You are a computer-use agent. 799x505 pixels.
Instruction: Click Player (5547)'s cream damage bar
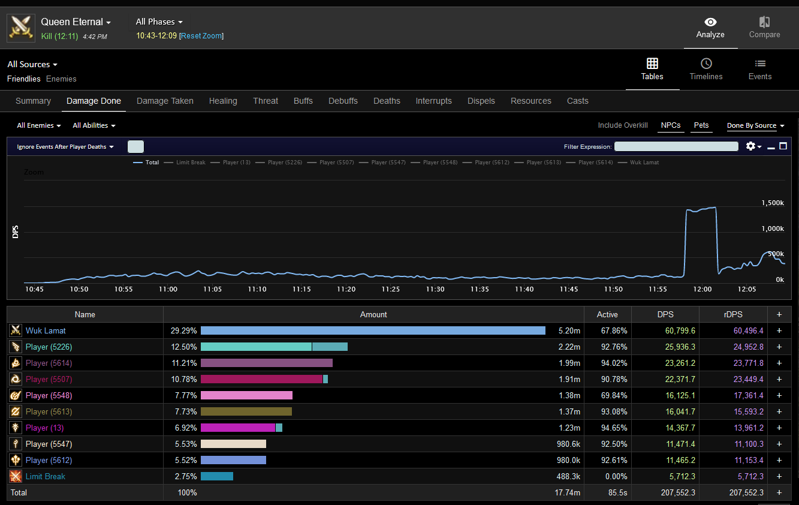click(233, 444)
